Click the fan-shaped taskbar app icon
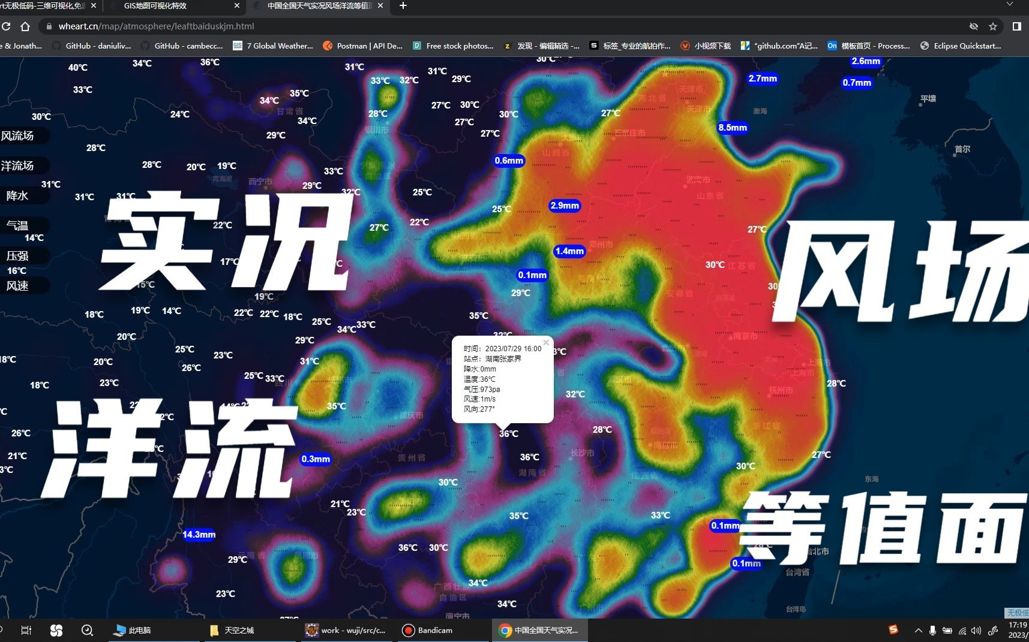The height and width of the screenshot is (642, 1029). pos(56,630)
